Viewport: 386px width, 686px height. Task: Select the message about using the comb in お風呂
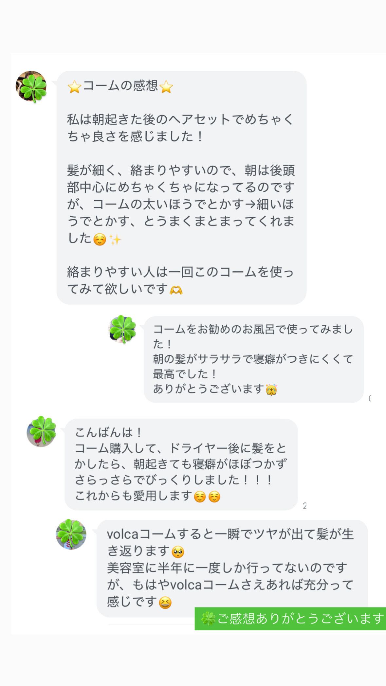253,359
